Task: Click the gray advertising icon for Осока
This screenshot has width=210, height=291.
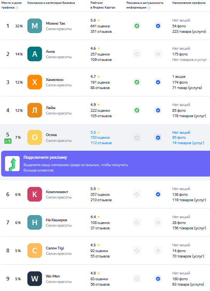Action: [137, 138]
